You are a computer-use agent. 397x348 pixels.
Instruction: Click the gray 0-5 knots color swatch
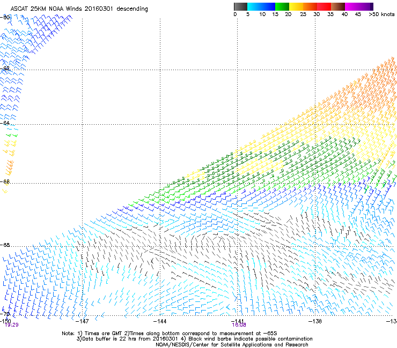point(240,6)
